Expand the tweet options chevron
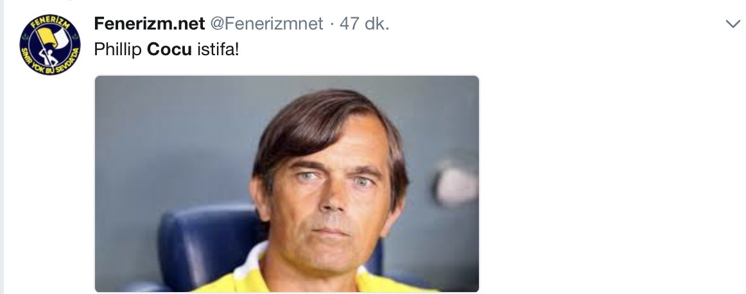 (733, 24)
